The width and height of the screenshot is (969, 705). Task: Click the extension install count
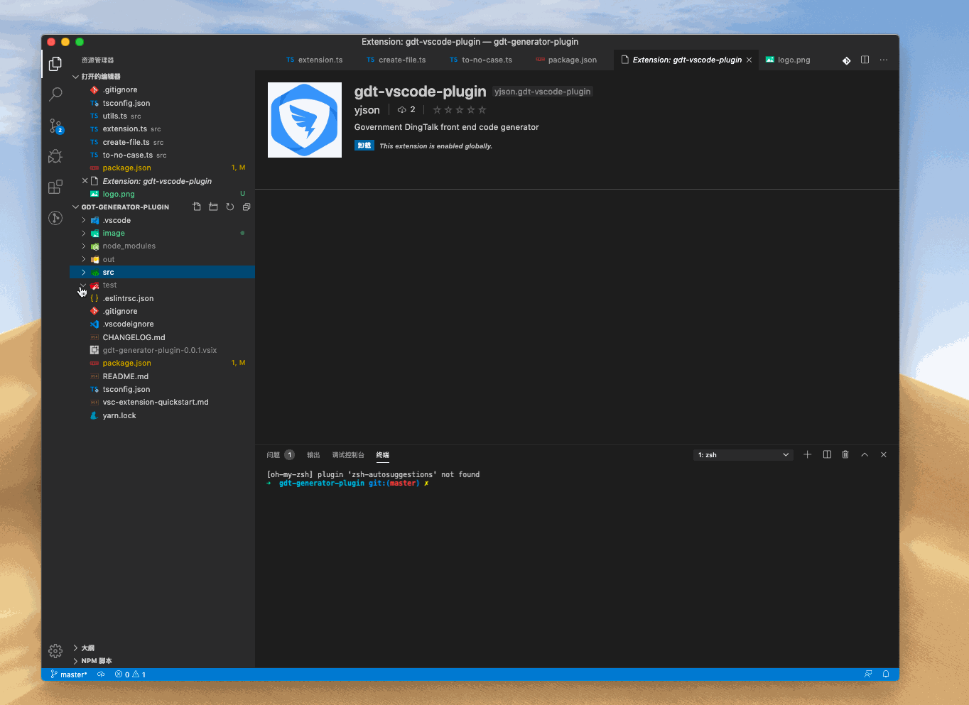tap(406, 110)
